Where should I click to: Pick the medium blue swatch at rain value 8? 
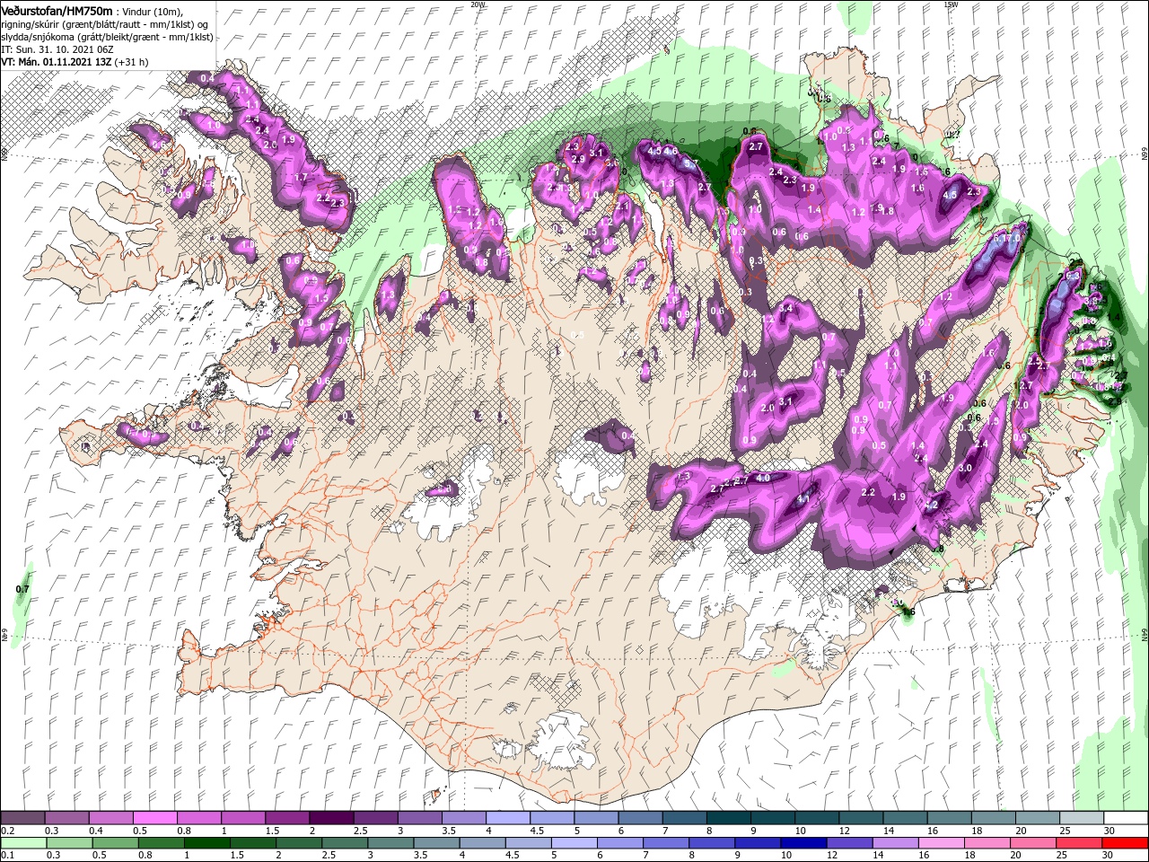tap(711, 843)
